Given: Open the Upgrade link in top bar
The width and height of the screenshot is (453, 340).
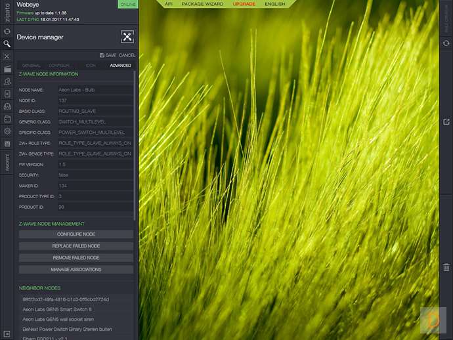Looking at the screenshot, I should [244, 4].
